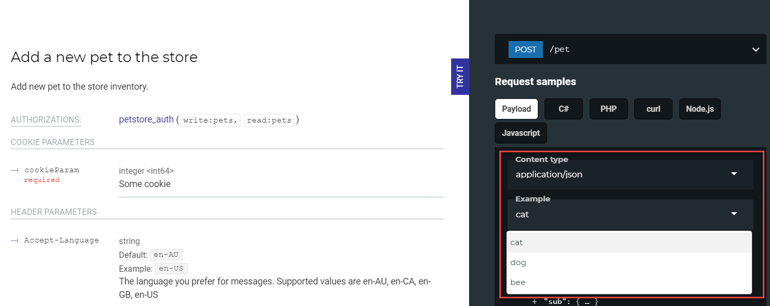Choose the bee example option

[x=518, y=282]
